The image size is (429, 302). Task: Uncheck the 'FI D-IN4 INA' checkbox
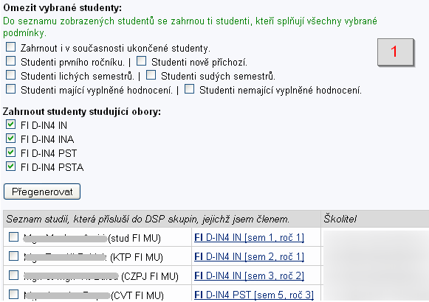10,138
